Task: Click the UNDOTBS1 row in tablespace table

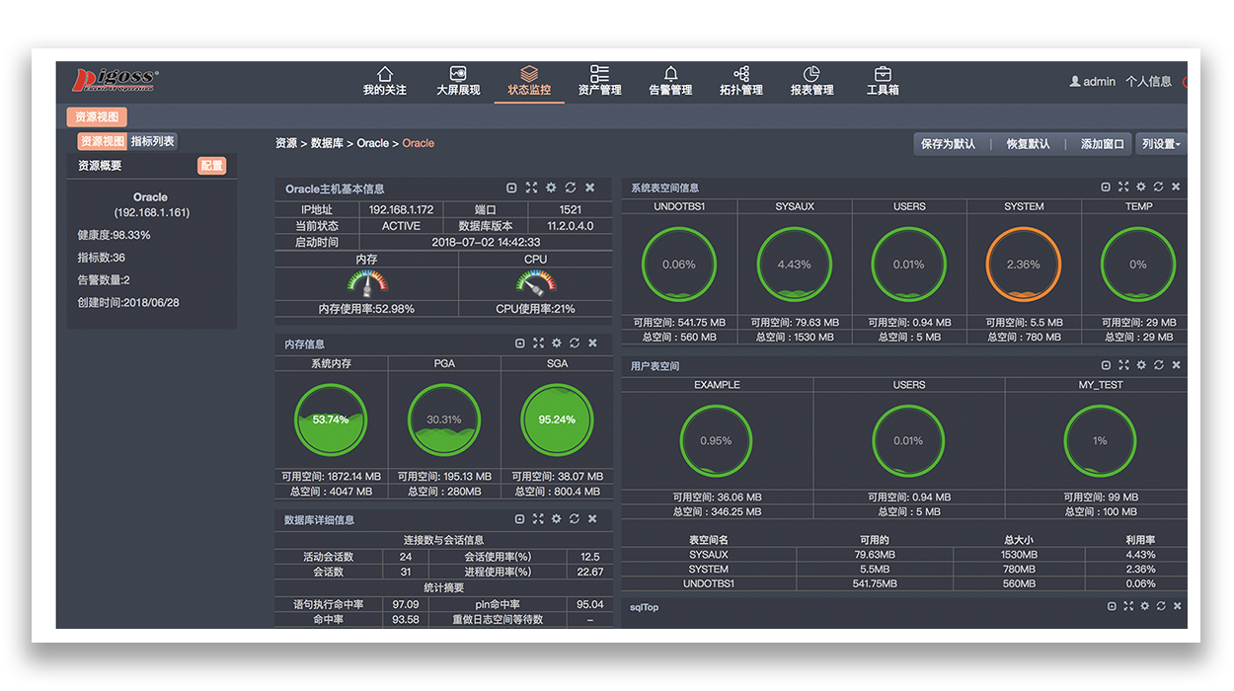Action: coord(904,583)
